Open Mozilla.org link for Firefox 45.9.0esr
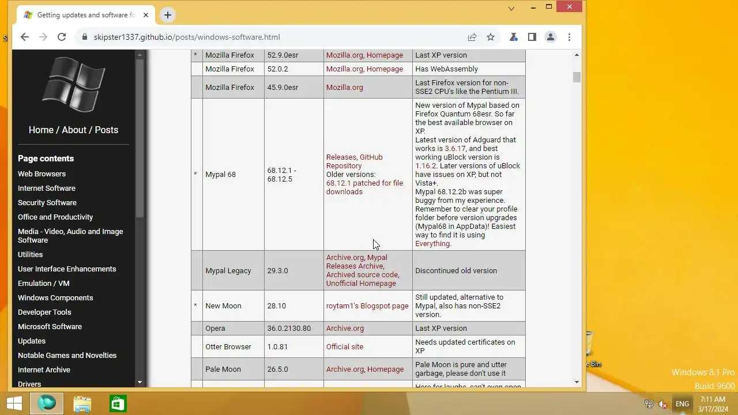The height and width of the screenshot is (415, 738). [x=344, y=88]
